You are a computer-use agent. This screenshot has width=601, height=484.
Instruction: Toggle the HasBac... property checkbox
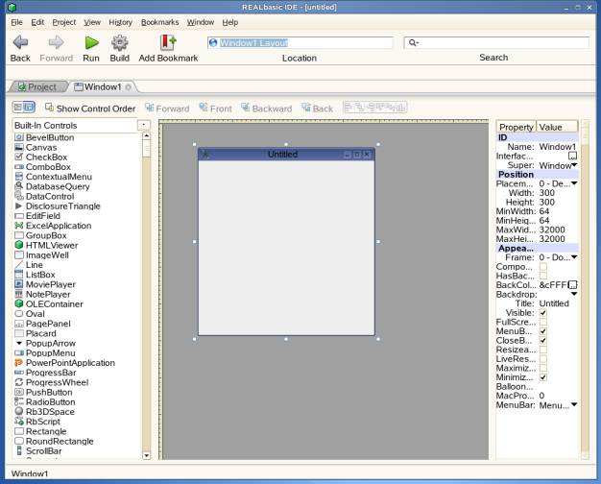click(543, 276)
